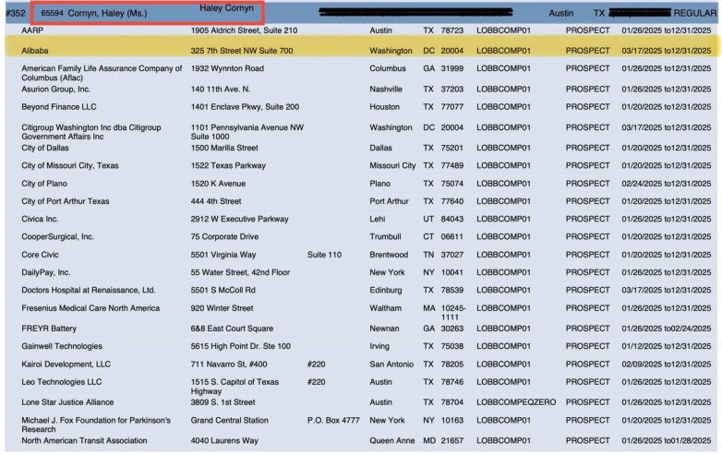Select zip code '06611'
The image size is (722, 455).
click(x=452, y=237)
